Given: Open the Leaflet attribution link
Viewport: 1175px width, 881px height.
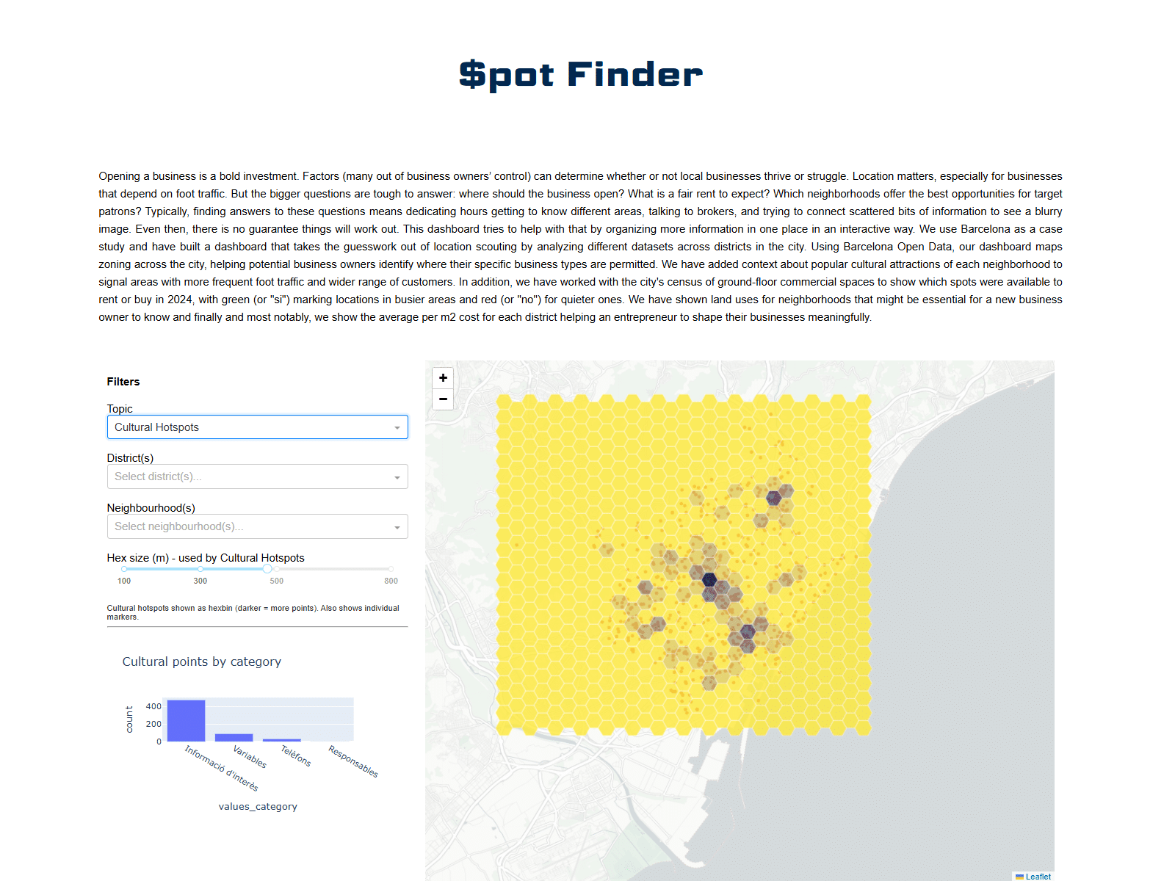Looking at the screenshot, I should pyautogui.click(x=1038, y=877).
